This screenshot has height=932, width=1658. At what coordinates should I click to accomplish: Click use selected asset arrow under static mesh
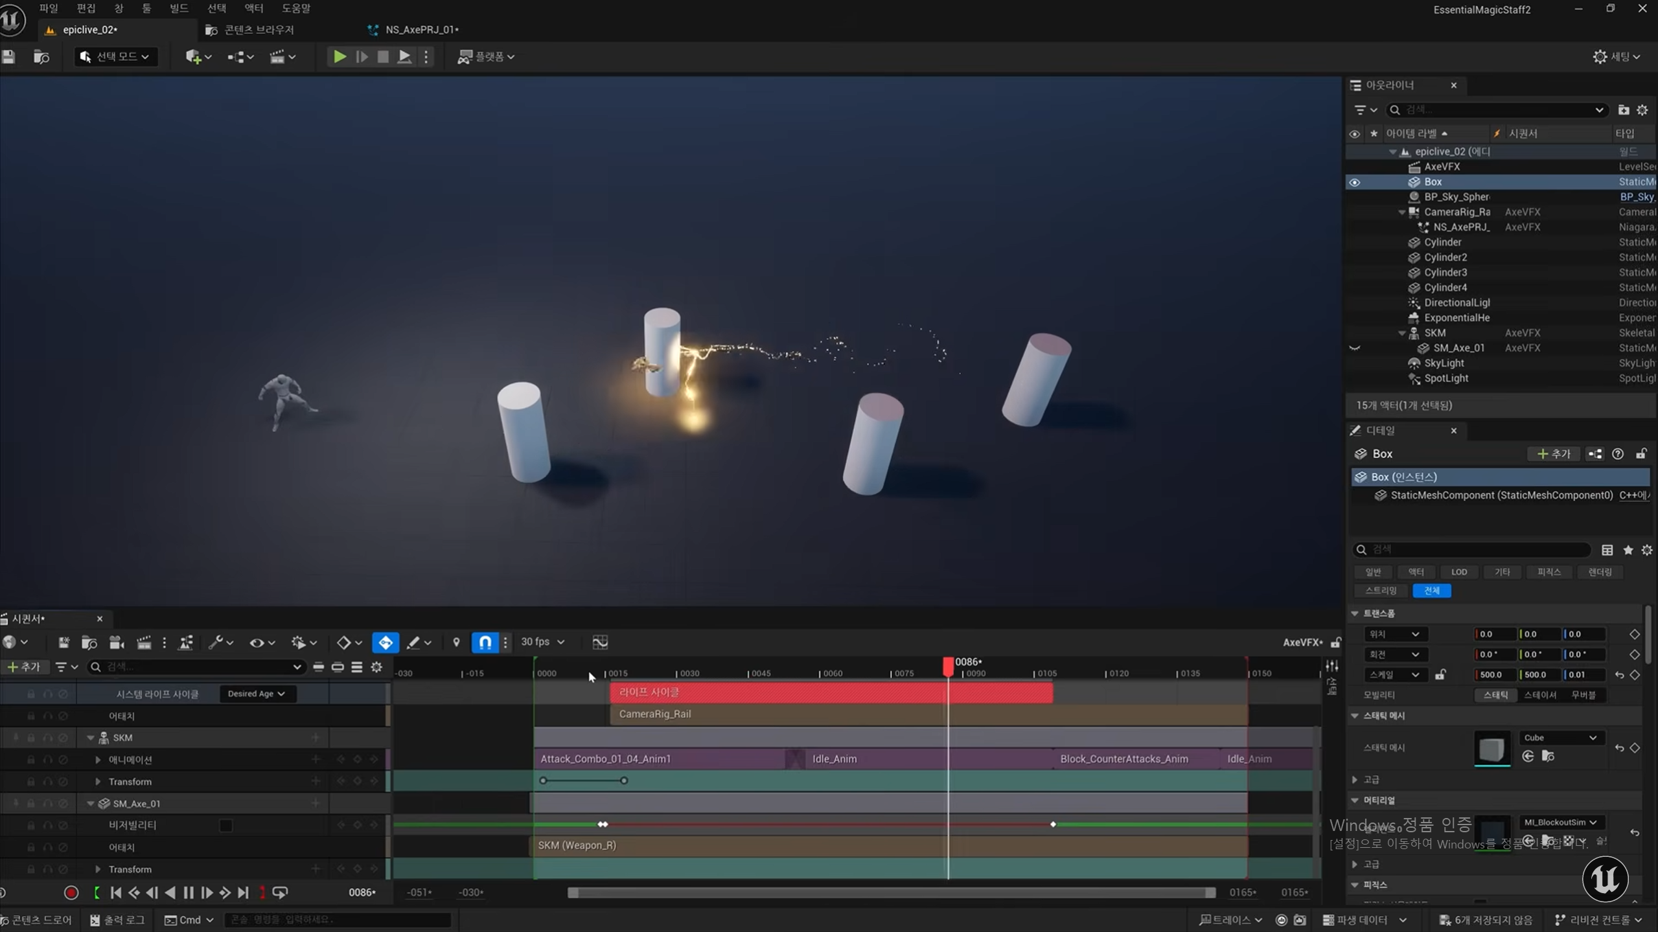[x=1528, y=756]
